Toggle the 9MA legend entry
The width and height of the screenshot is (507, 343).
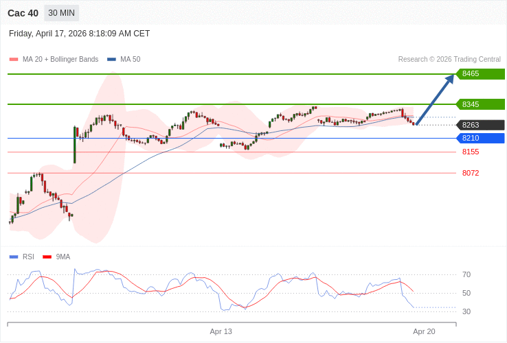point(63,257)
